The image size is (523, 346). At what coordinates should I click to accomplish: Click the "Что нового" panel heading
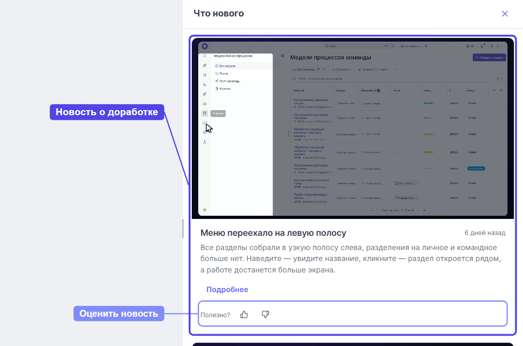(x=219, y=13)
